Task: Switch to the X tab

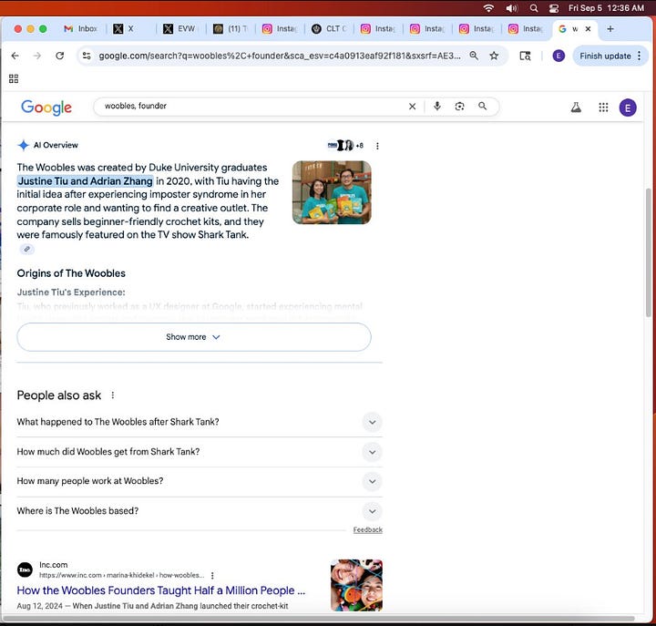Action: [129, 29]
